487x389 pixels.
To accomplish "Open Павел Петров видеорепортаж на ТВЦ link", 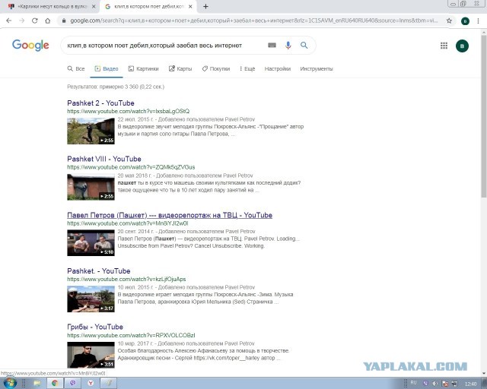I will tap(170, 215).
